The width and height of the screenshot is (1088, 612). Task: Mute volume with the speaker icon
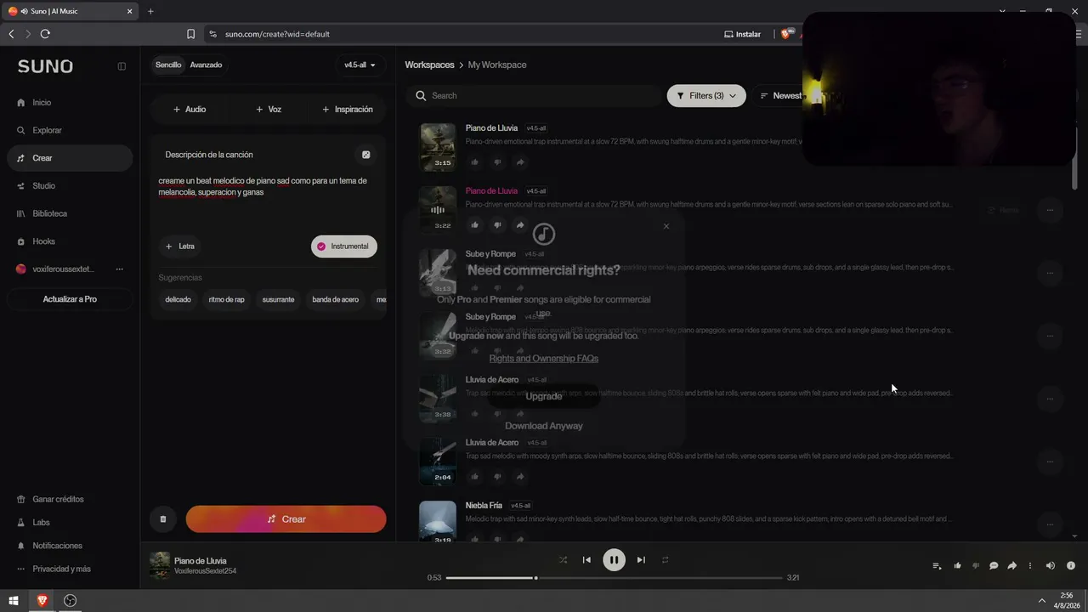coord(1051,566)
